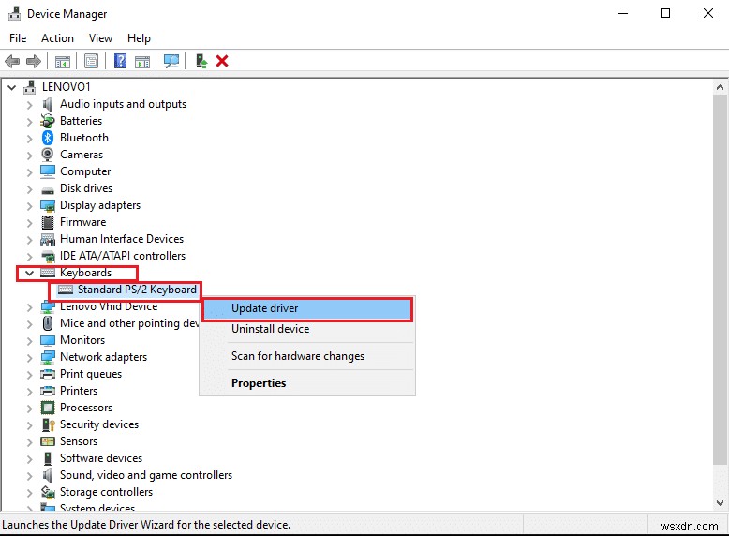Viewport: 729px width, 536px height.
Task: Click the Batteries category icon
Action: pyautogui.click(x=48, y=121)
